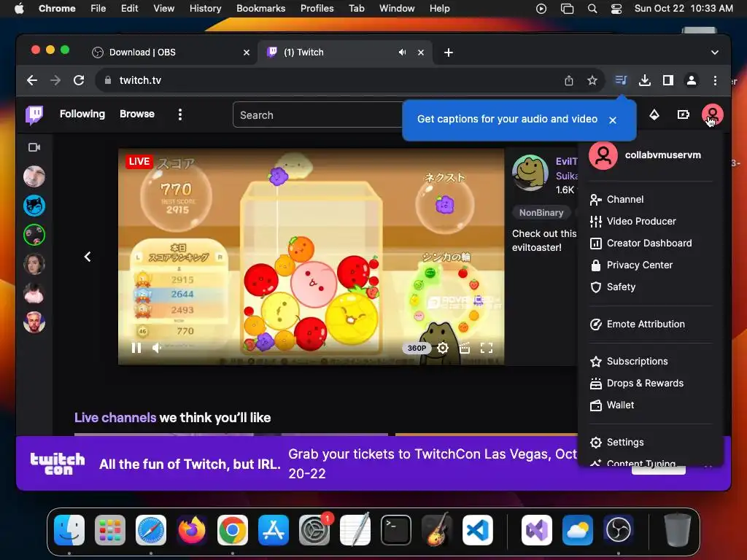Open the Twitch home logo
747x560 pixels.
(x=34, y=114)
